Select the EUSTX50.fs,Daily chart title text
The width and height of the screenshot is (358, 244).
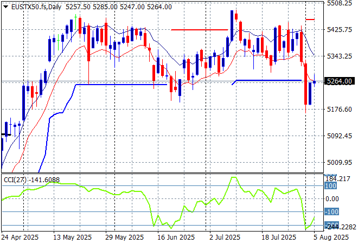tap(36, 7)
